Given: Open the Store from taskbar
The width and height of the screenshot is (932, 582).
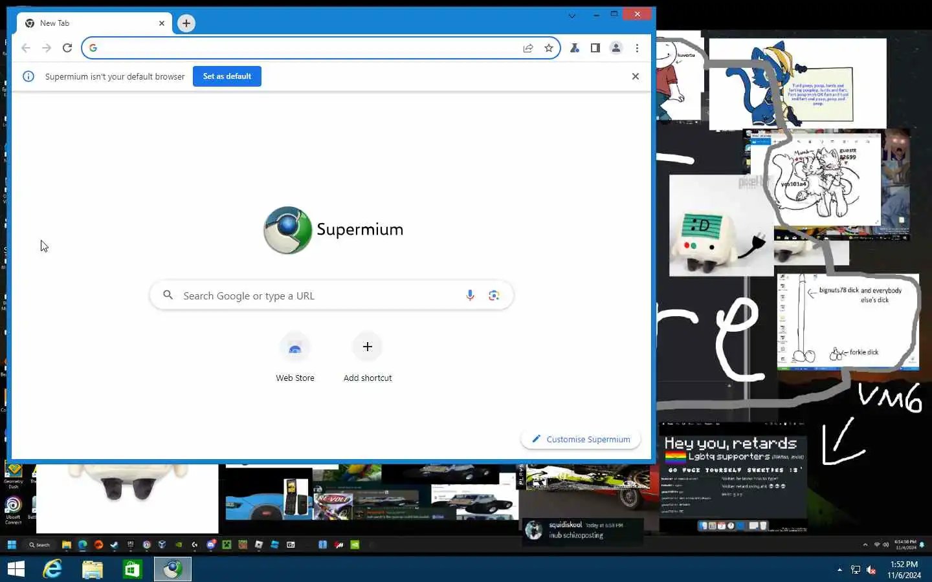Looking at the screenshot, I should tap(133, 569).
